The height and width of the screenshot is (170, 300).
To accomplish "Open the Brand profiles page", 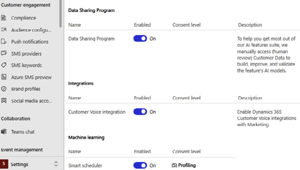I will [x=26, y=89].
